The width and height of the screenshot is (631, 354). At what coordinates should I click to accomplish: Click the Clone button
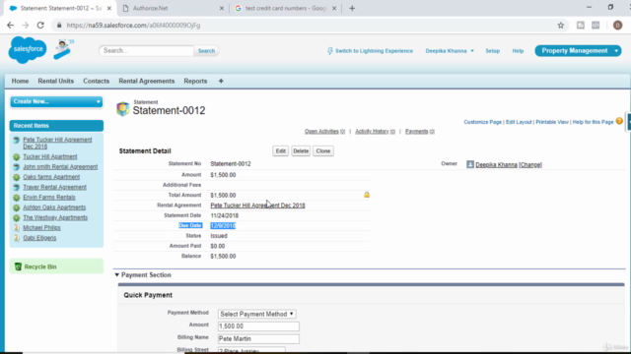[323, 150]
